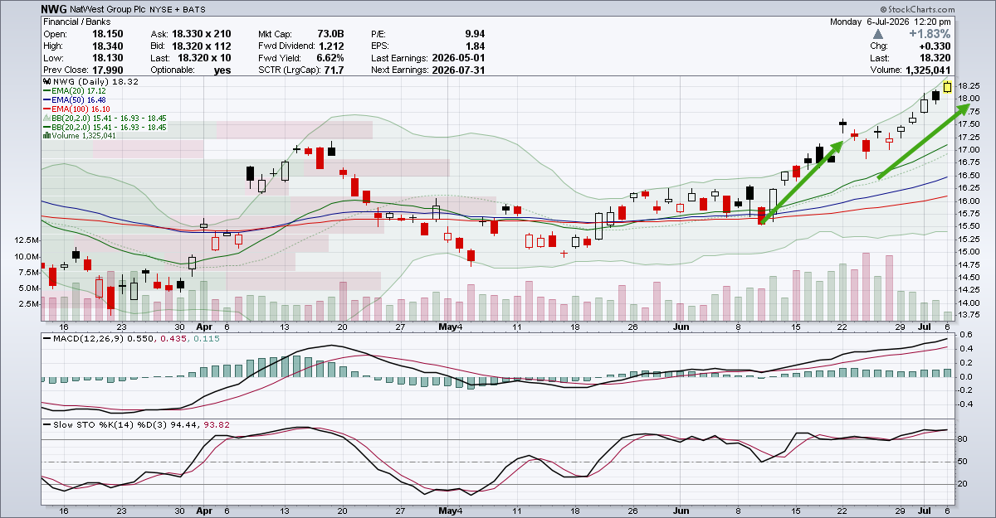Click the Monday 6-Jul-2026 timestamp

pos(892,22)
